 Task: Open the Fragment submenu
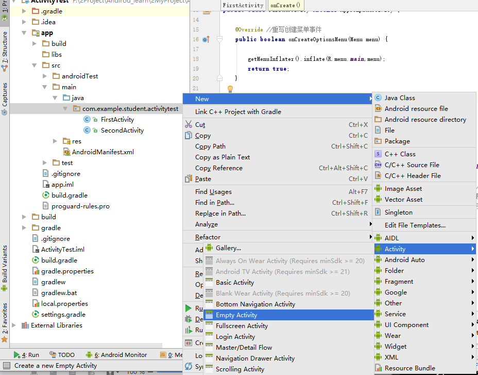[x=399, y=282]
